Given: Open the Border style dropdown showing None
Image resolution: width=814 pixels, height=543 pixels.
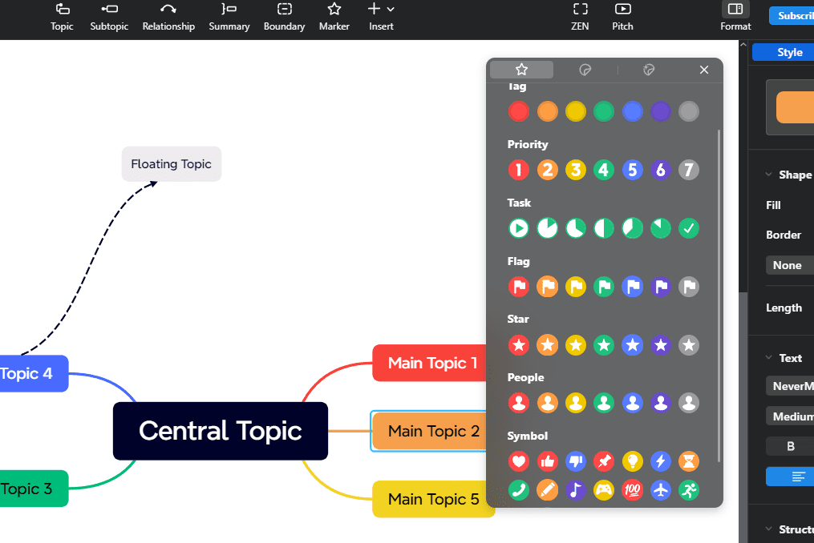Looking at the screenshot, I should (789, 265).
